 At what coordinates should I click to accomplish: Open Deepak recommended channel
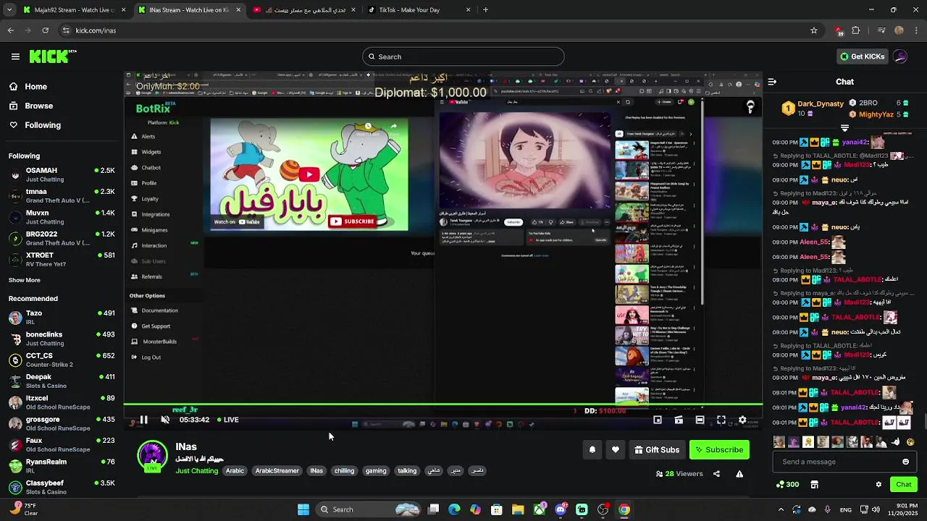tap(62, 381)
